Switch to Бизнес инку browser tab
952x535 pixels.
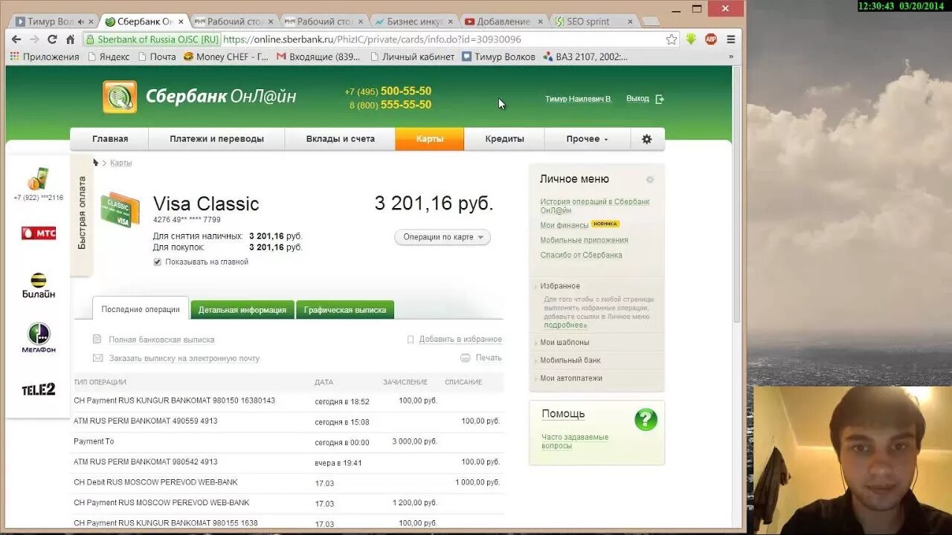click(x=415, y=22)
